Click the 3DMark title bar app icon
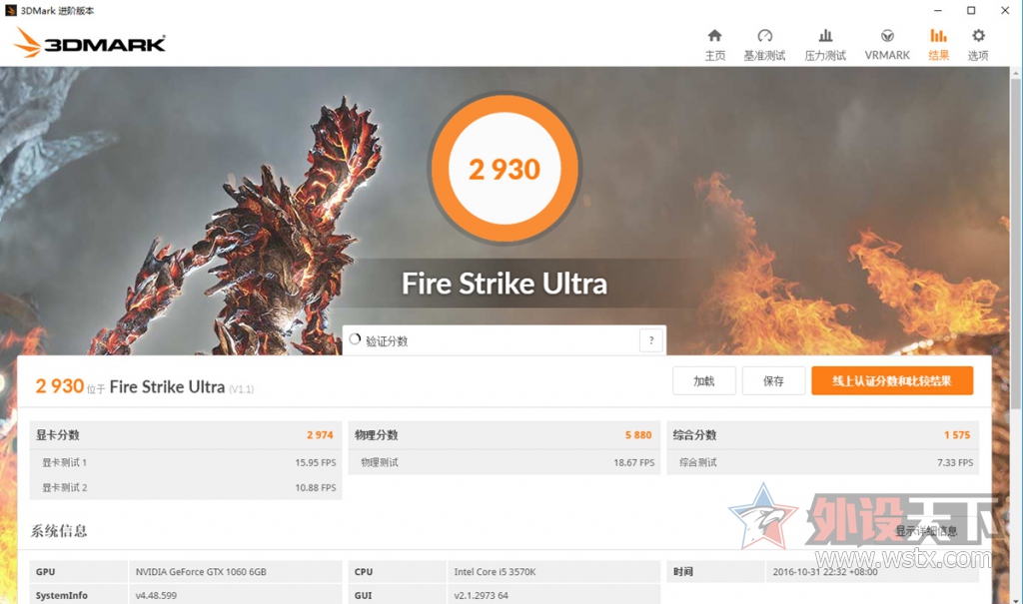1023x604 pixels. (10, 10)
